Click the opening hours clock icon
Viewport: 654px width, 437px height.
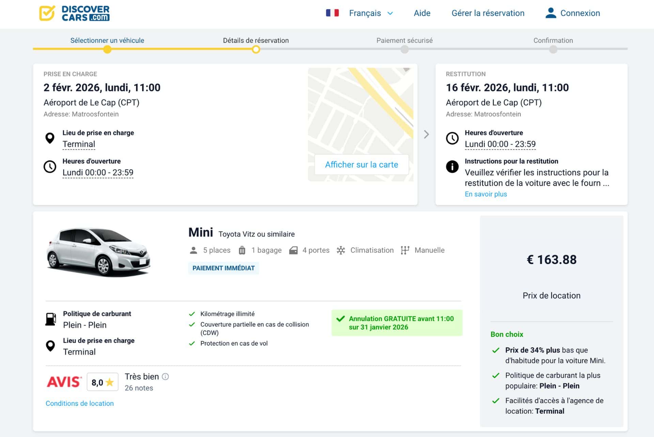point(50,166)
